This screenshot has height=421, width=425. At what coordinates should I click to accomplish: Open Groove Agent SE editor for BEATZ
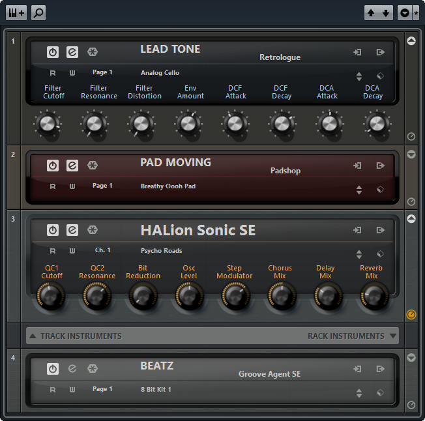point(72,369)
